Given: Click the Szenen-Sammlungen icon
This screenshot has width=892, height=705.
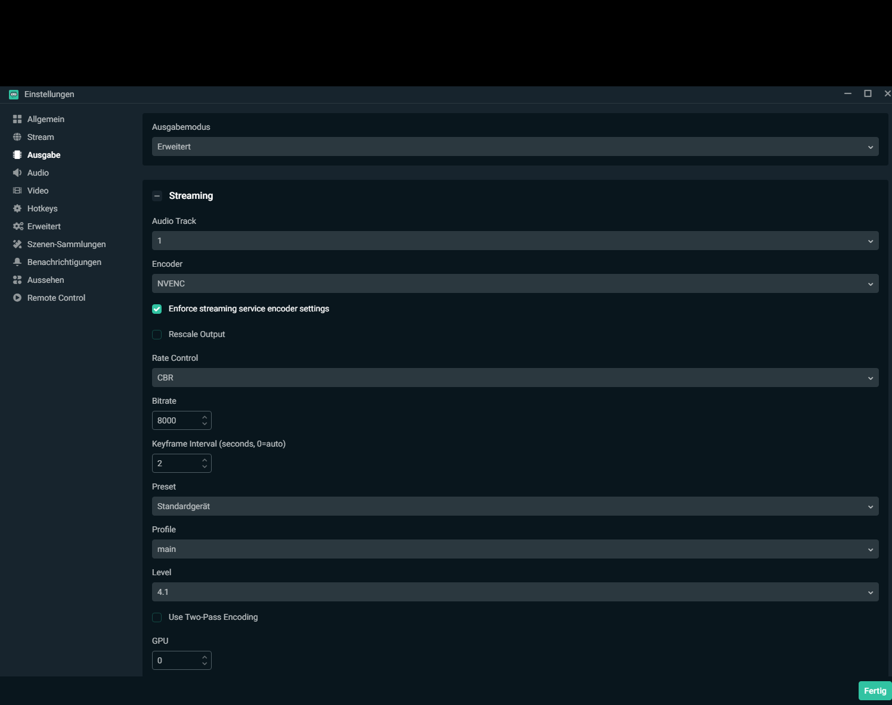Looking at the screenshot, I should 17,244.
